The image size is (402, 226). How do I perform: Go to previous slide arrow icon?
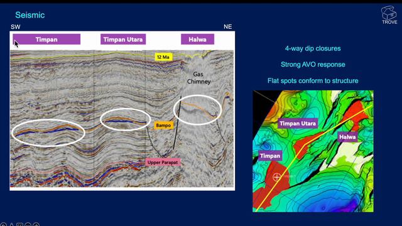coord(4,225)
